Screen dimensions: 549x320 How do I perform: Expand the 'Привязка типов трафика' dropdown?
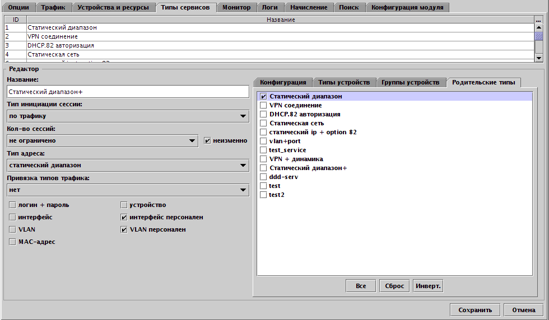tap(128, 190)
